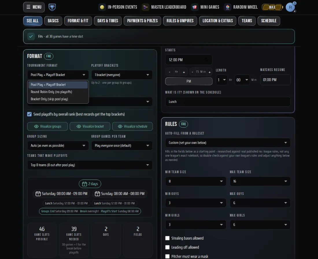This screenshot has height=259, width=318.
Task: Open the Playoff Brackets dropdown
Action: (x=122, y=75)
